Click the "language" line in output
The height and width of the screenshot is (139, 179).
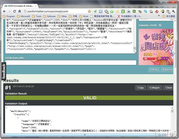click(x=36, y=124)
